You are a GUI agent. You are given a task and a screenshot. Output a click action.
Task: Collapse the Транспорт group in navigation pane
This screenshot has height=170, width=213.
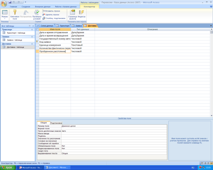pyautogui.click(x=32, y=30)
